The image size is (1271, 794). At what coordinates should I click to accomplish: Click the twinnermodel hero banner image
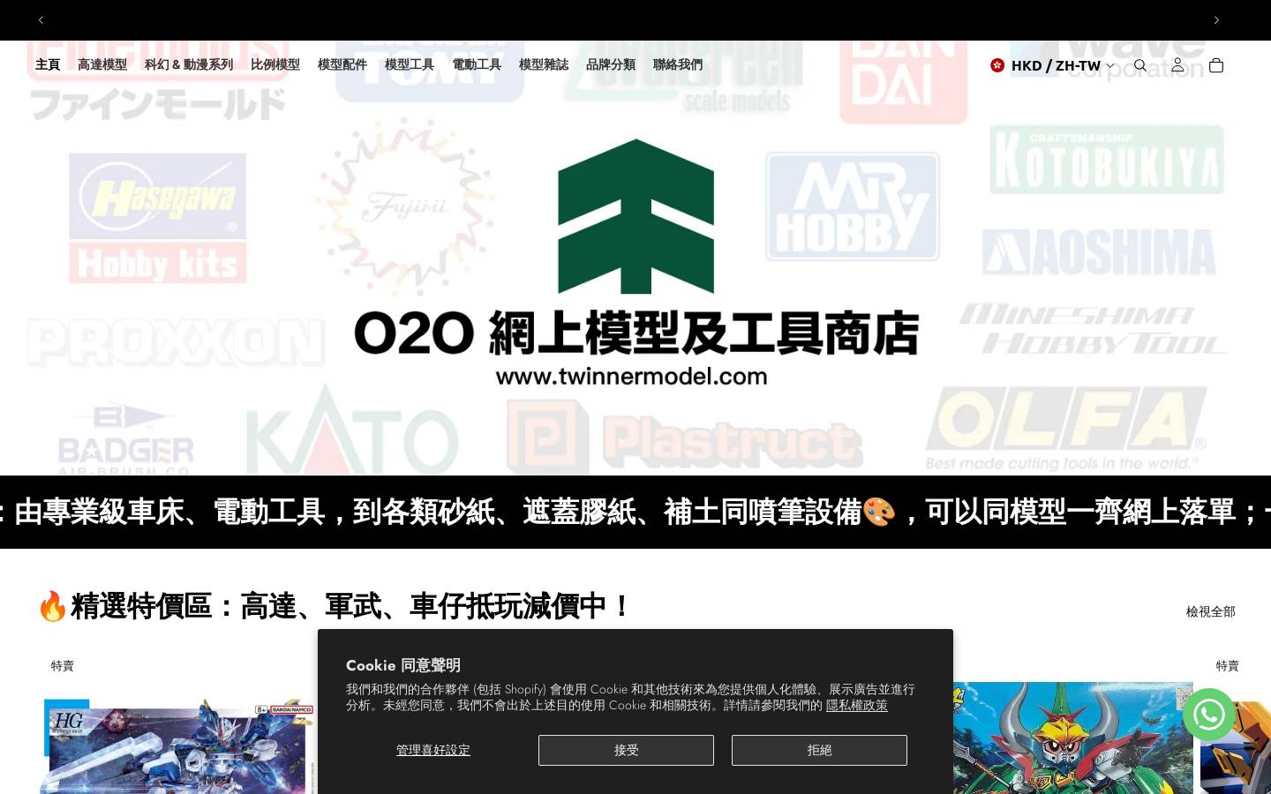click(635, 258)
